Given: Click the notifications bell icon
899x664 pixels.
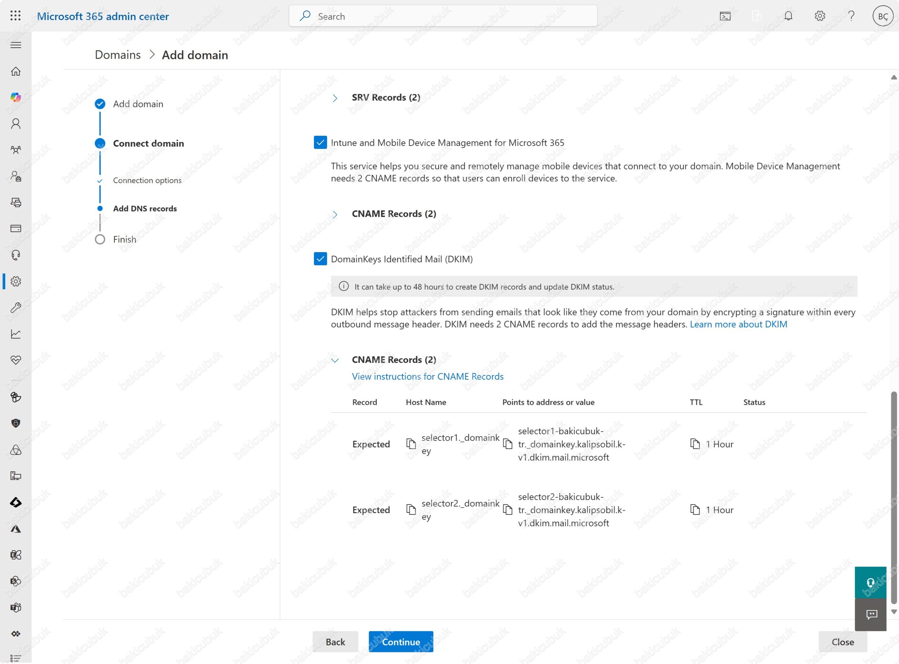Looking at the screenshot, I should coord(788,16).
